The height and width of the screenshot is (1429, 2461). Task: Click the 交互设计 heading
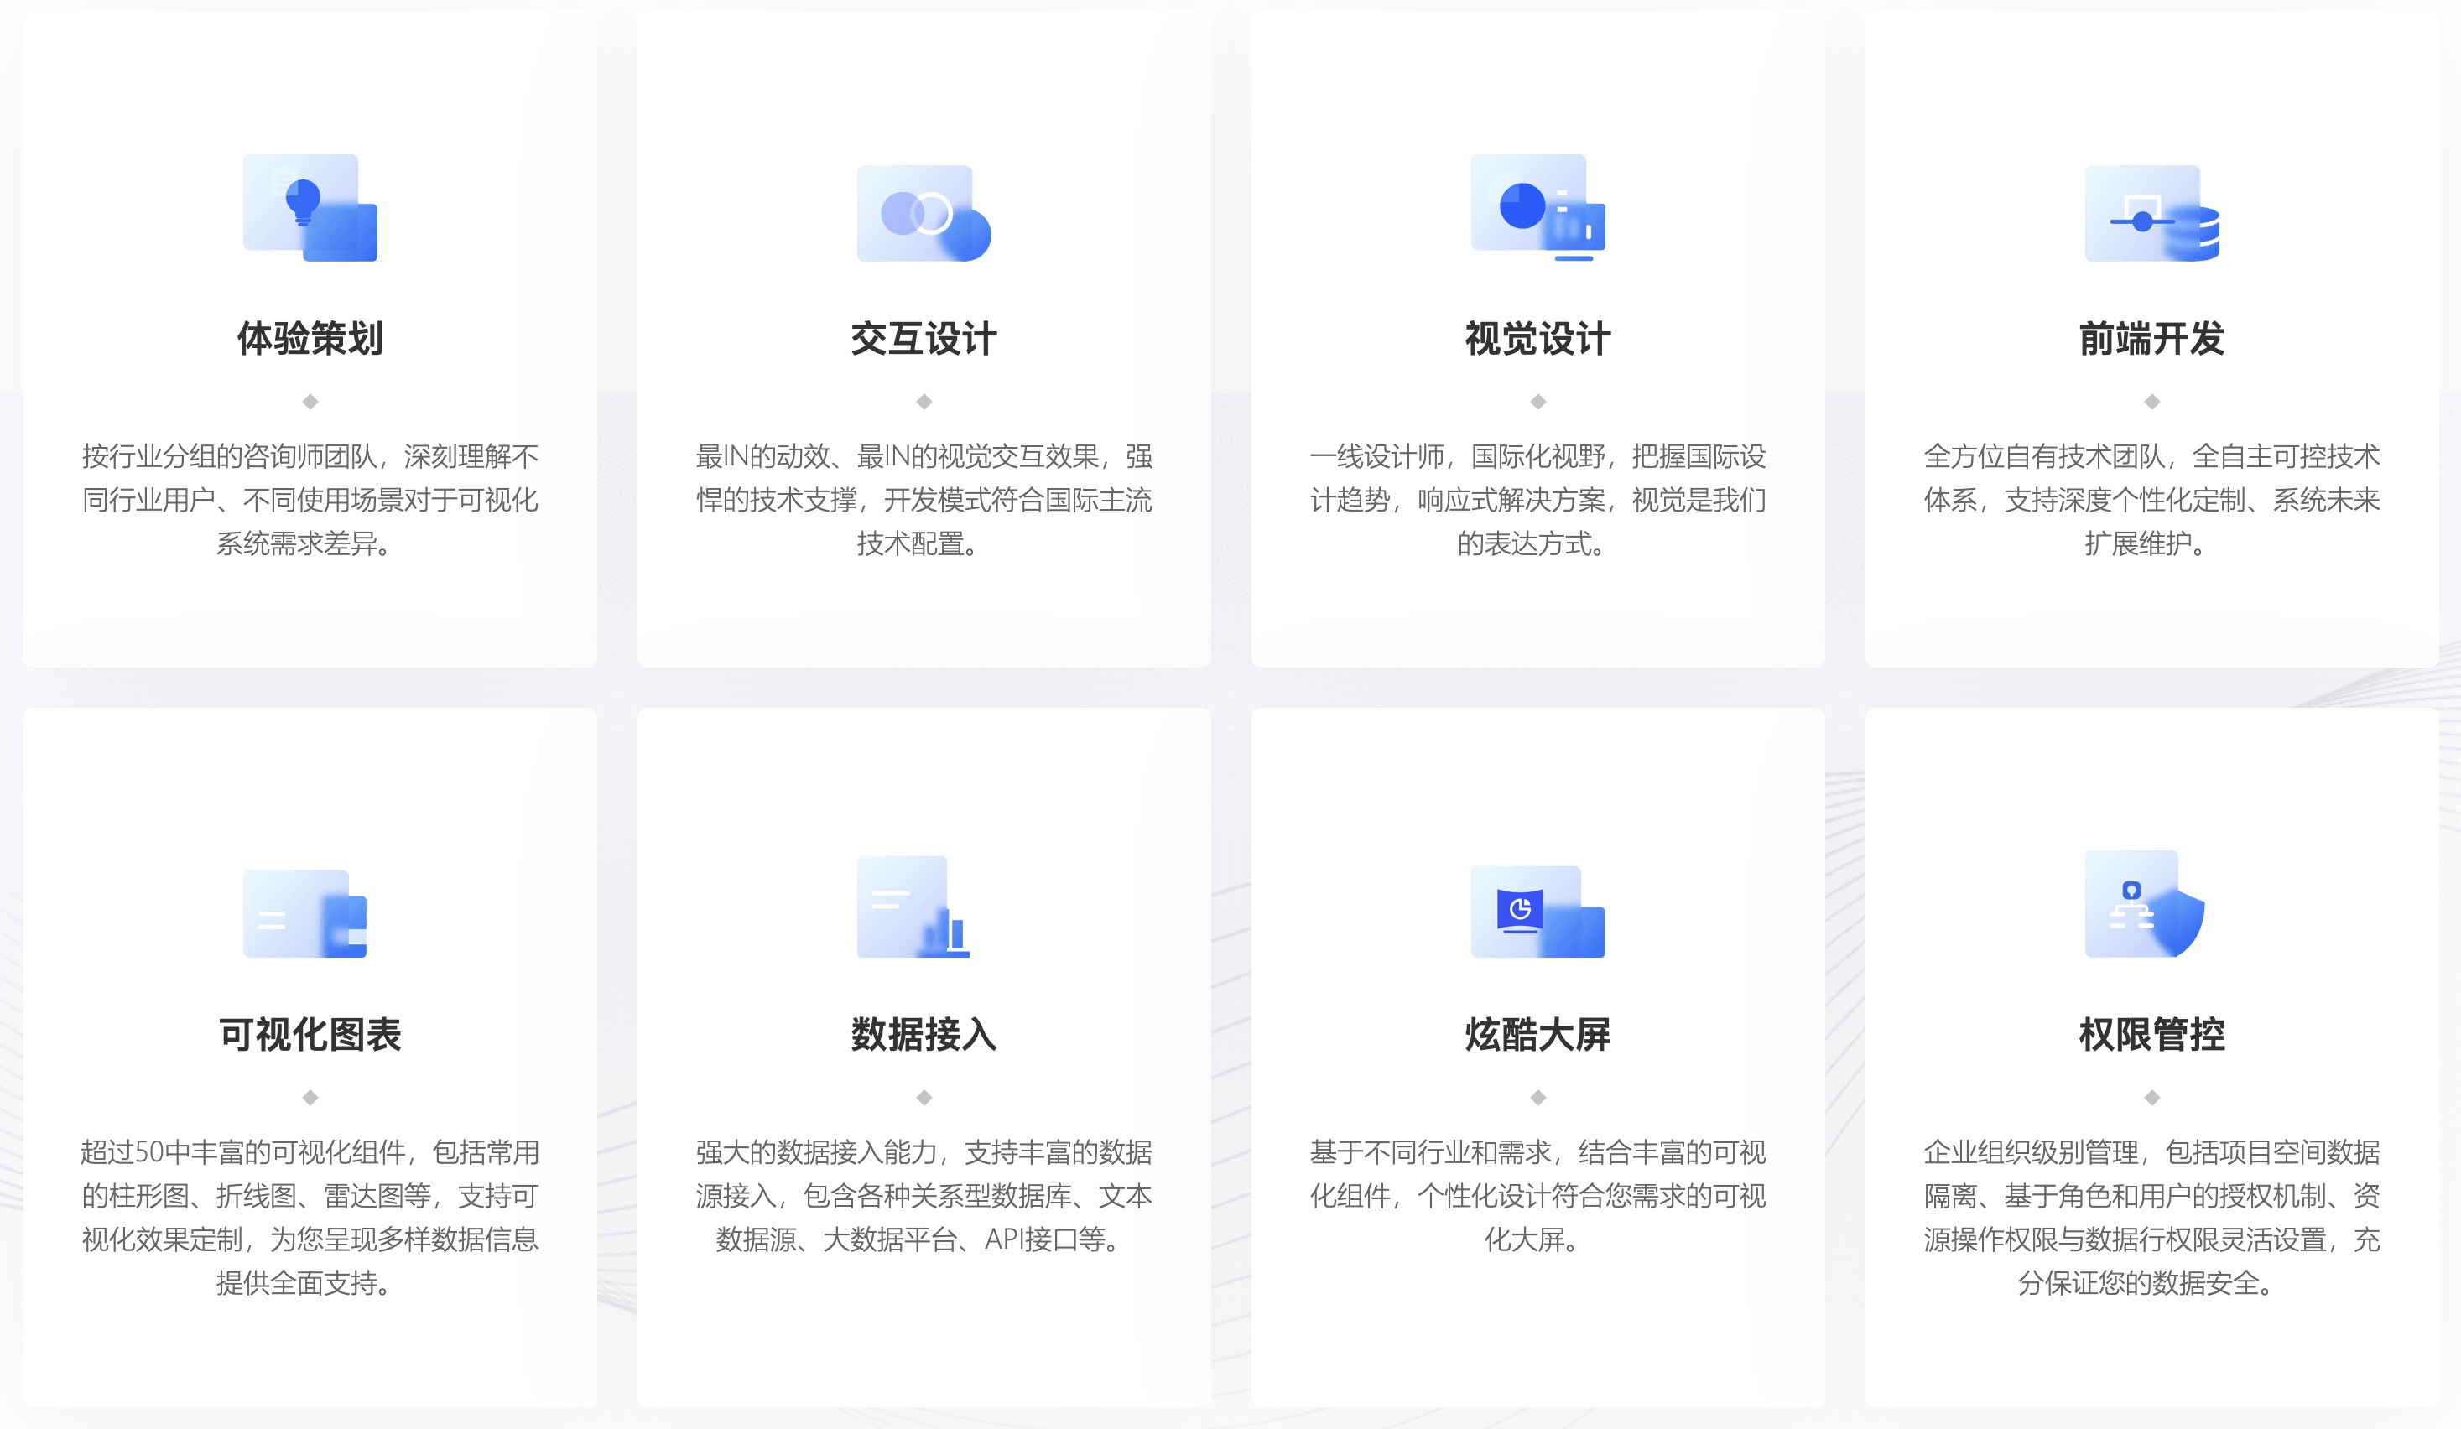(x=924, y=339)
